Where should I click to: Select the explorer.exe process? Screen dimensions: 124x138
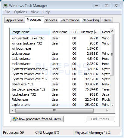[60, 105]
